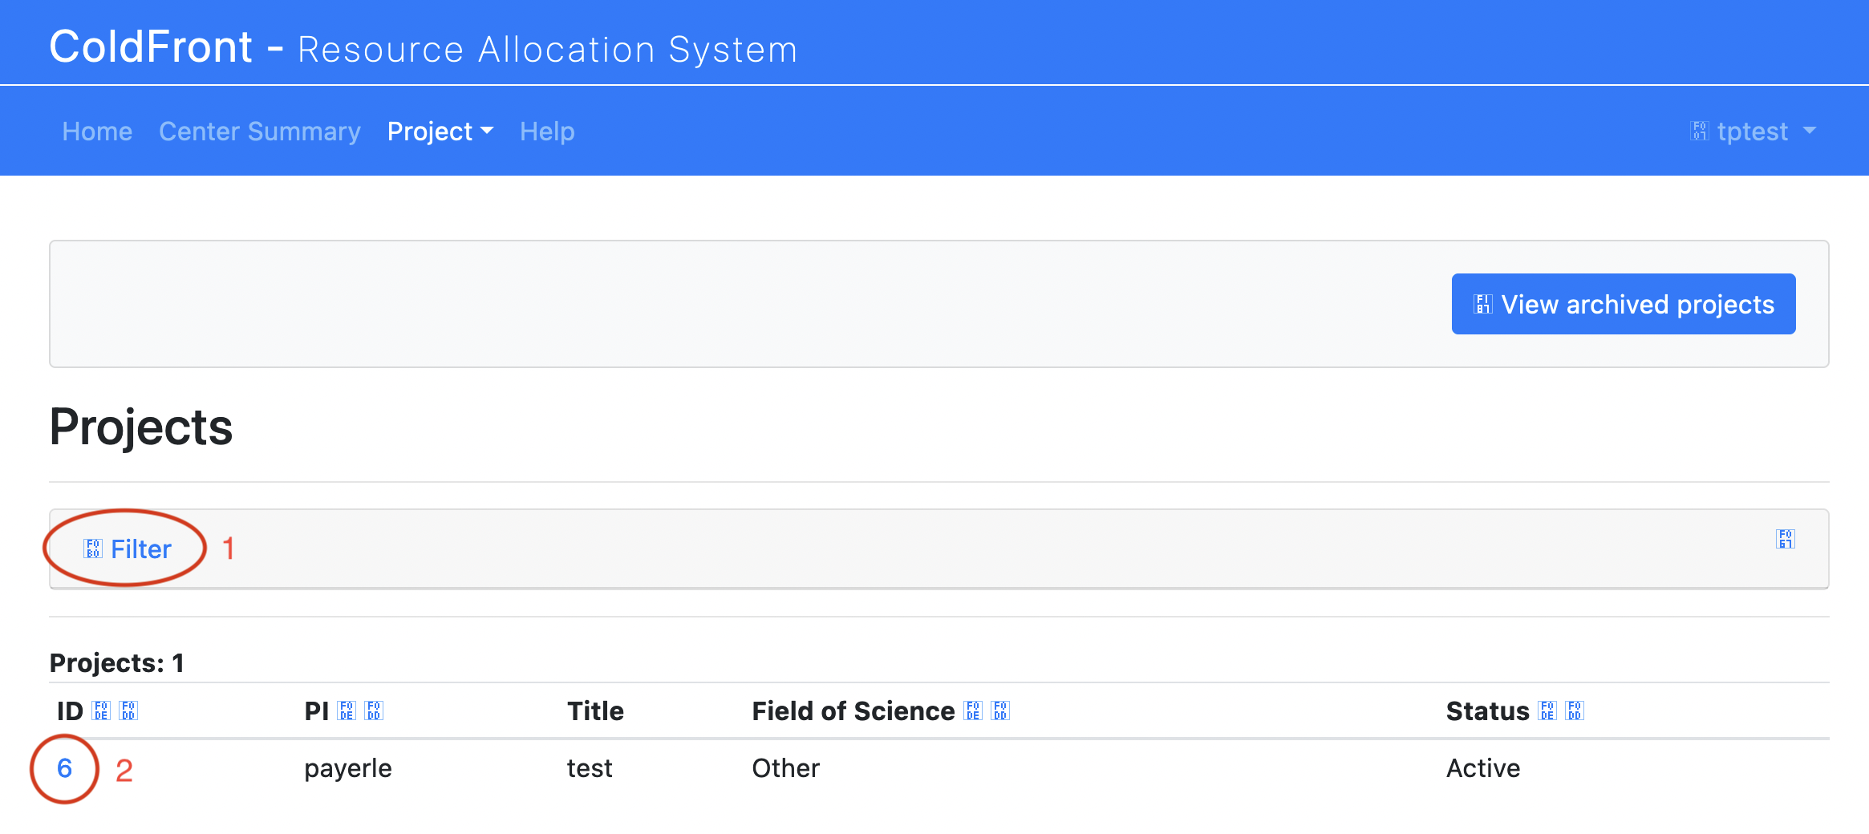Open the Project dropdown menu
The width and height of the screenshot is (1869, 834).
pos(440,131)
